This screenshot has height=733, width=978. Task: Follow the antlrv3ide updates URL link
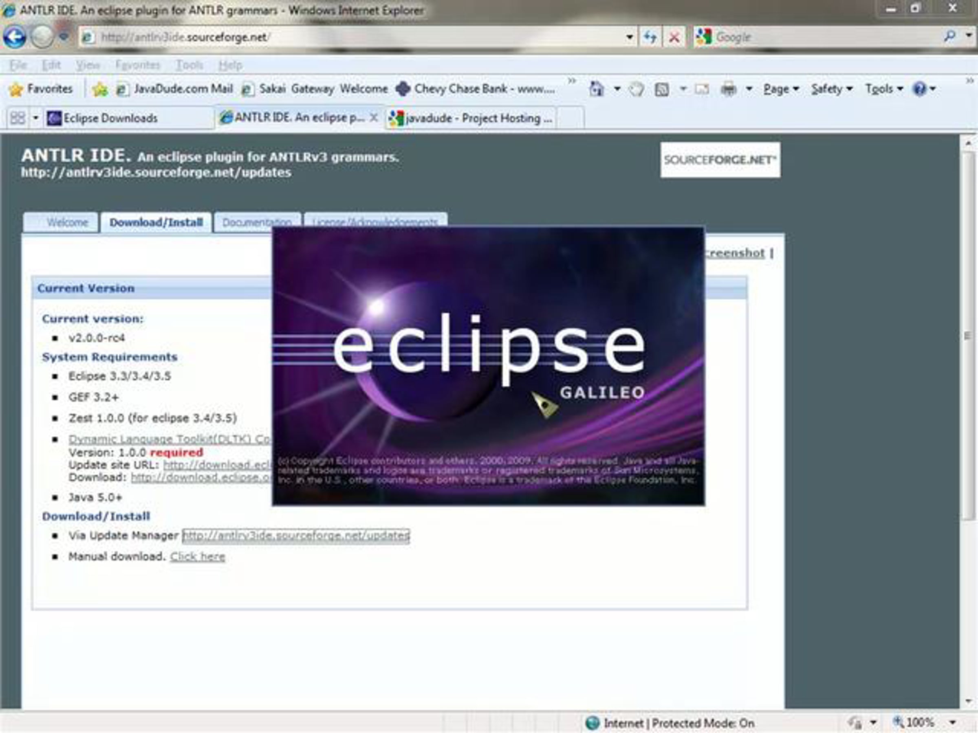(296, 535)
